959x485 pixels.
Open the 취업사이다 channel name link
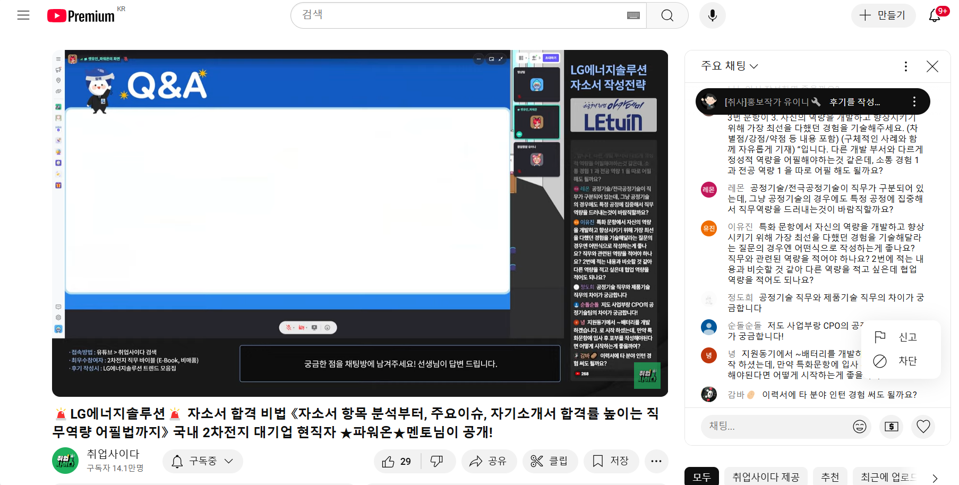(113, 454)
